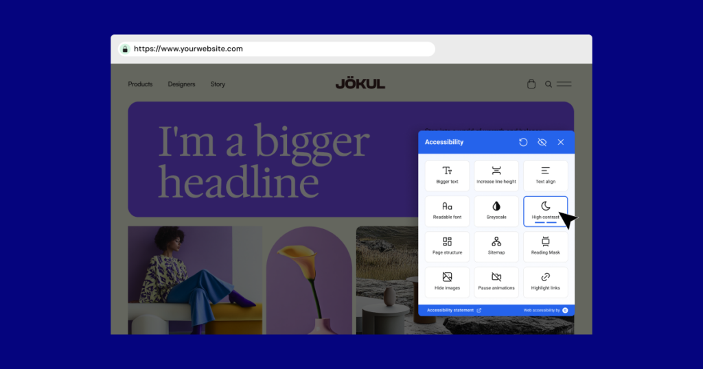Open the Story menu item

(218, 84)
